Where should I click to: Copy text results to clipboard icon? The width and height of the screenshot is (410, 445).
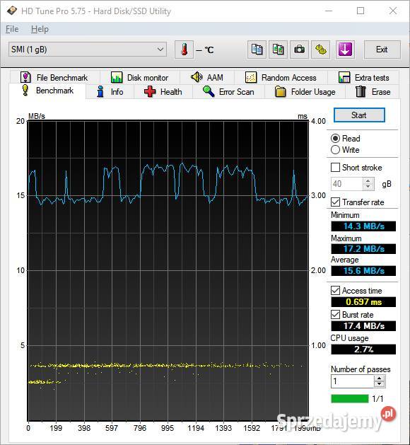257,50
